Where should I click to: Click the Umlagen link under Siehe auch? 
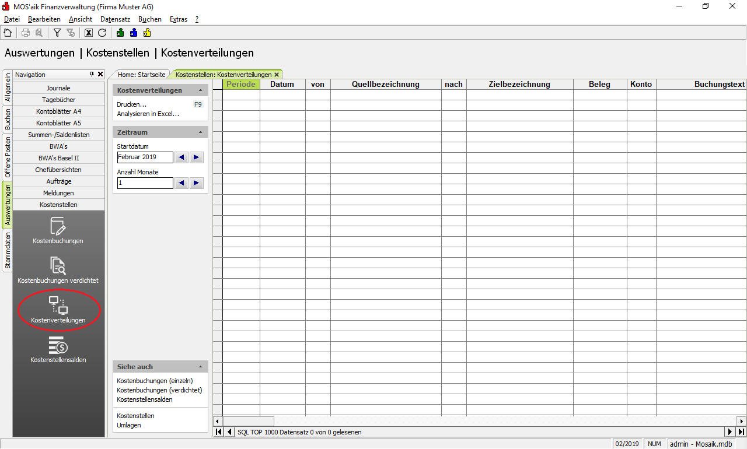click(x=129, y=425)
